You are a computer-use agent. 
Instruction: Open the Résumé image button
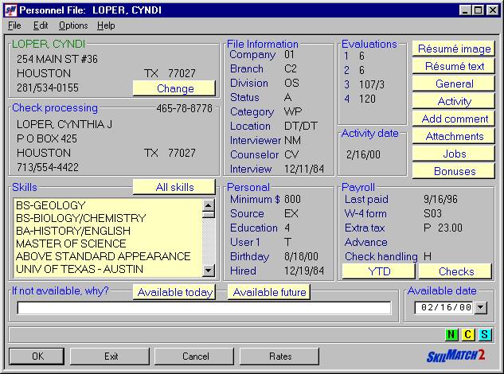[454, 49]
